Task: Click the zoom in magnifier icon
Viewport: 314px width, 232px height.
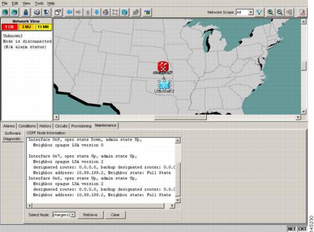Action: tap(270, 12)
